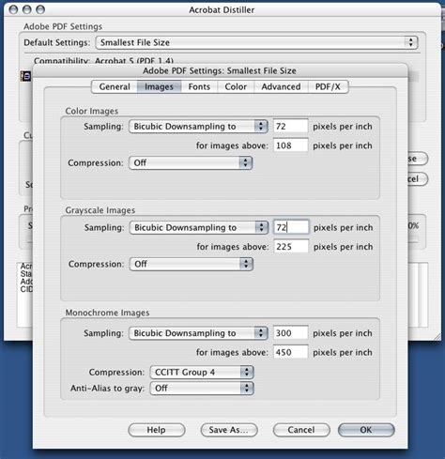Open Monochrome Images Sampling dropdown
The image size is (445, 459).
[198, 333]
